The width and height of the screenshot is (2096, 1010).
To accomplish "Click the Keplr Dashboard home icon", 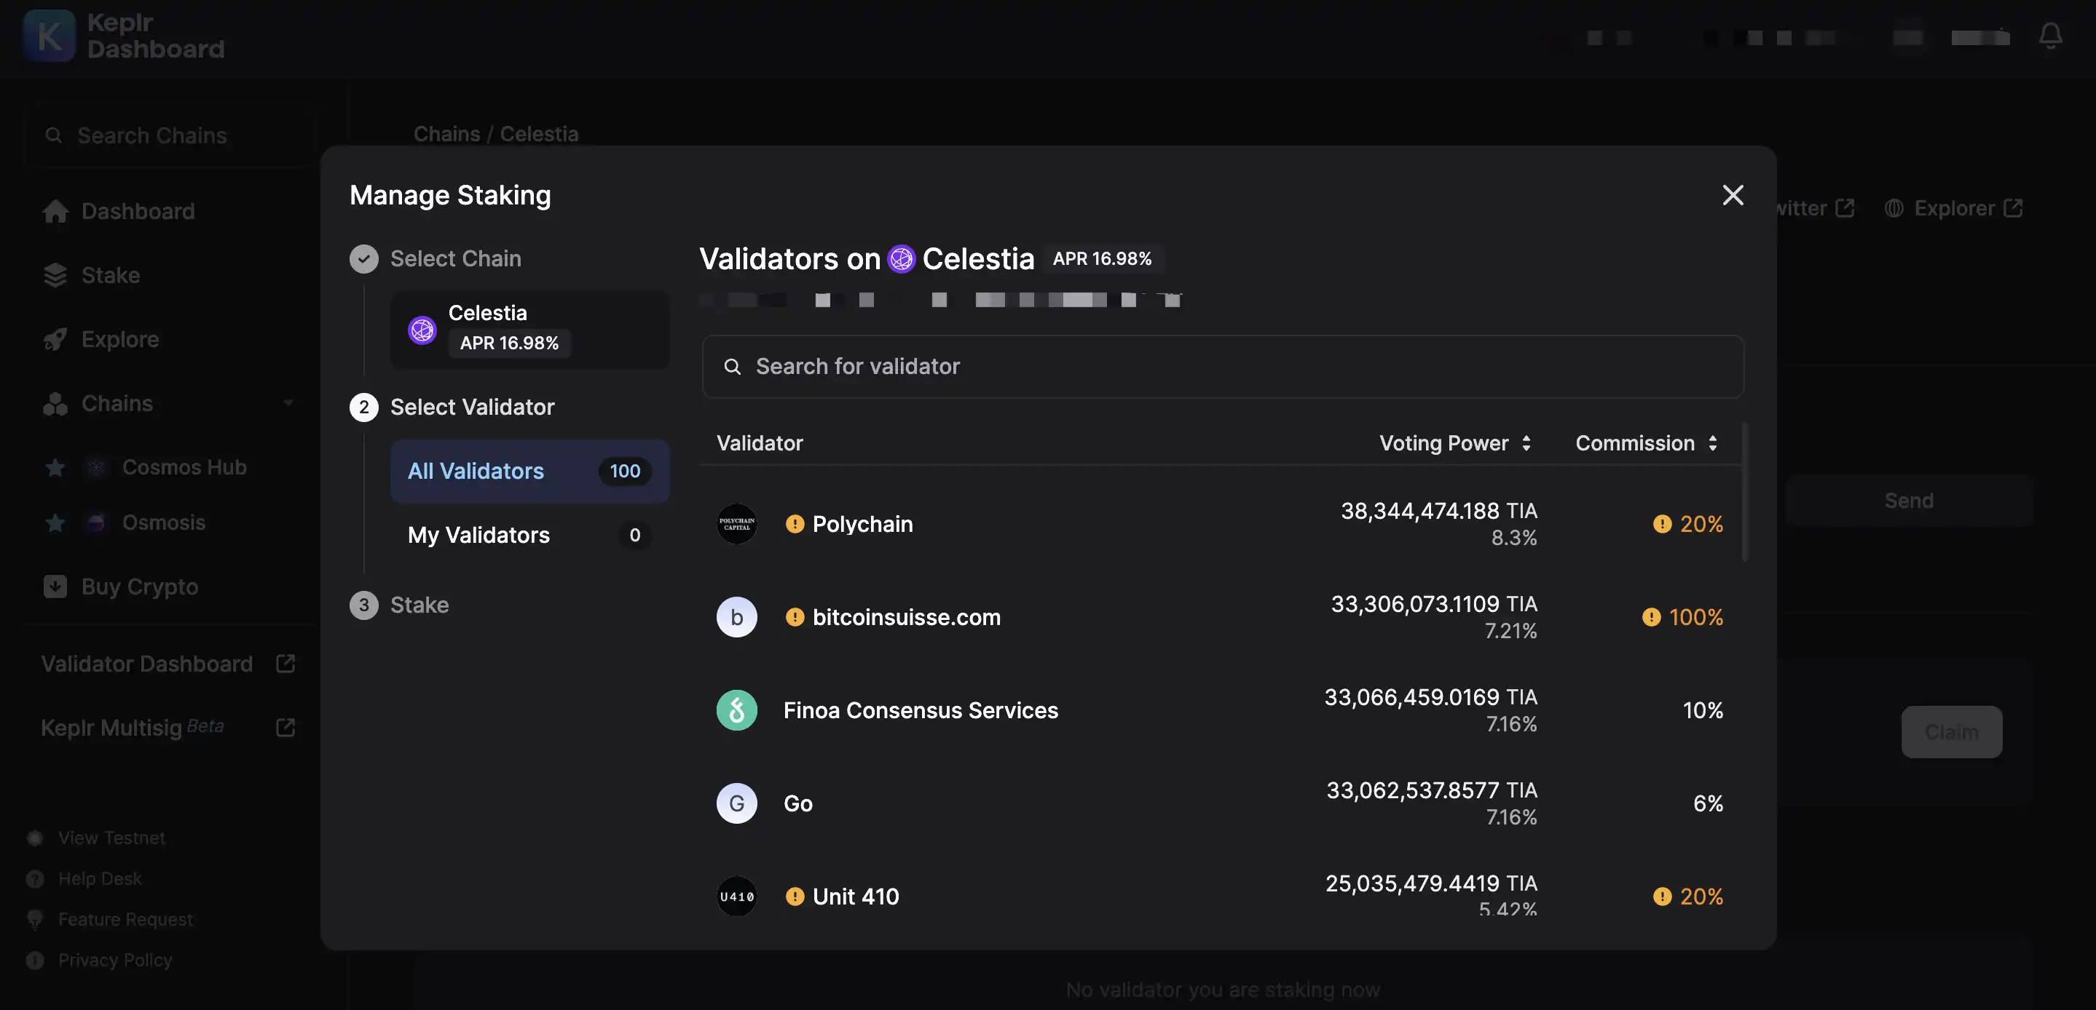I will click(x=50, y=36).
